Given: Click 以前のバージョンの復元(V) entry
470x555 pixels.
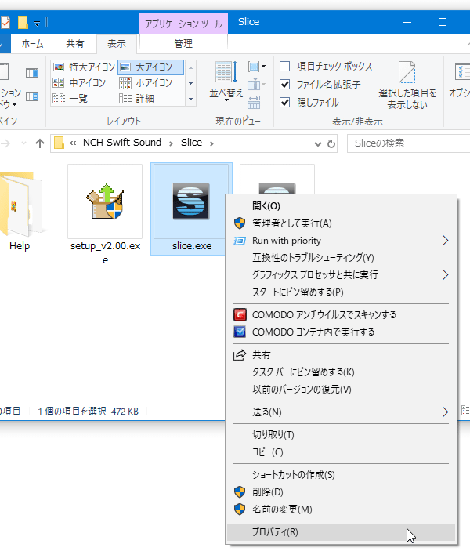Looking at the screenshot, I should [x=341, y=390].
